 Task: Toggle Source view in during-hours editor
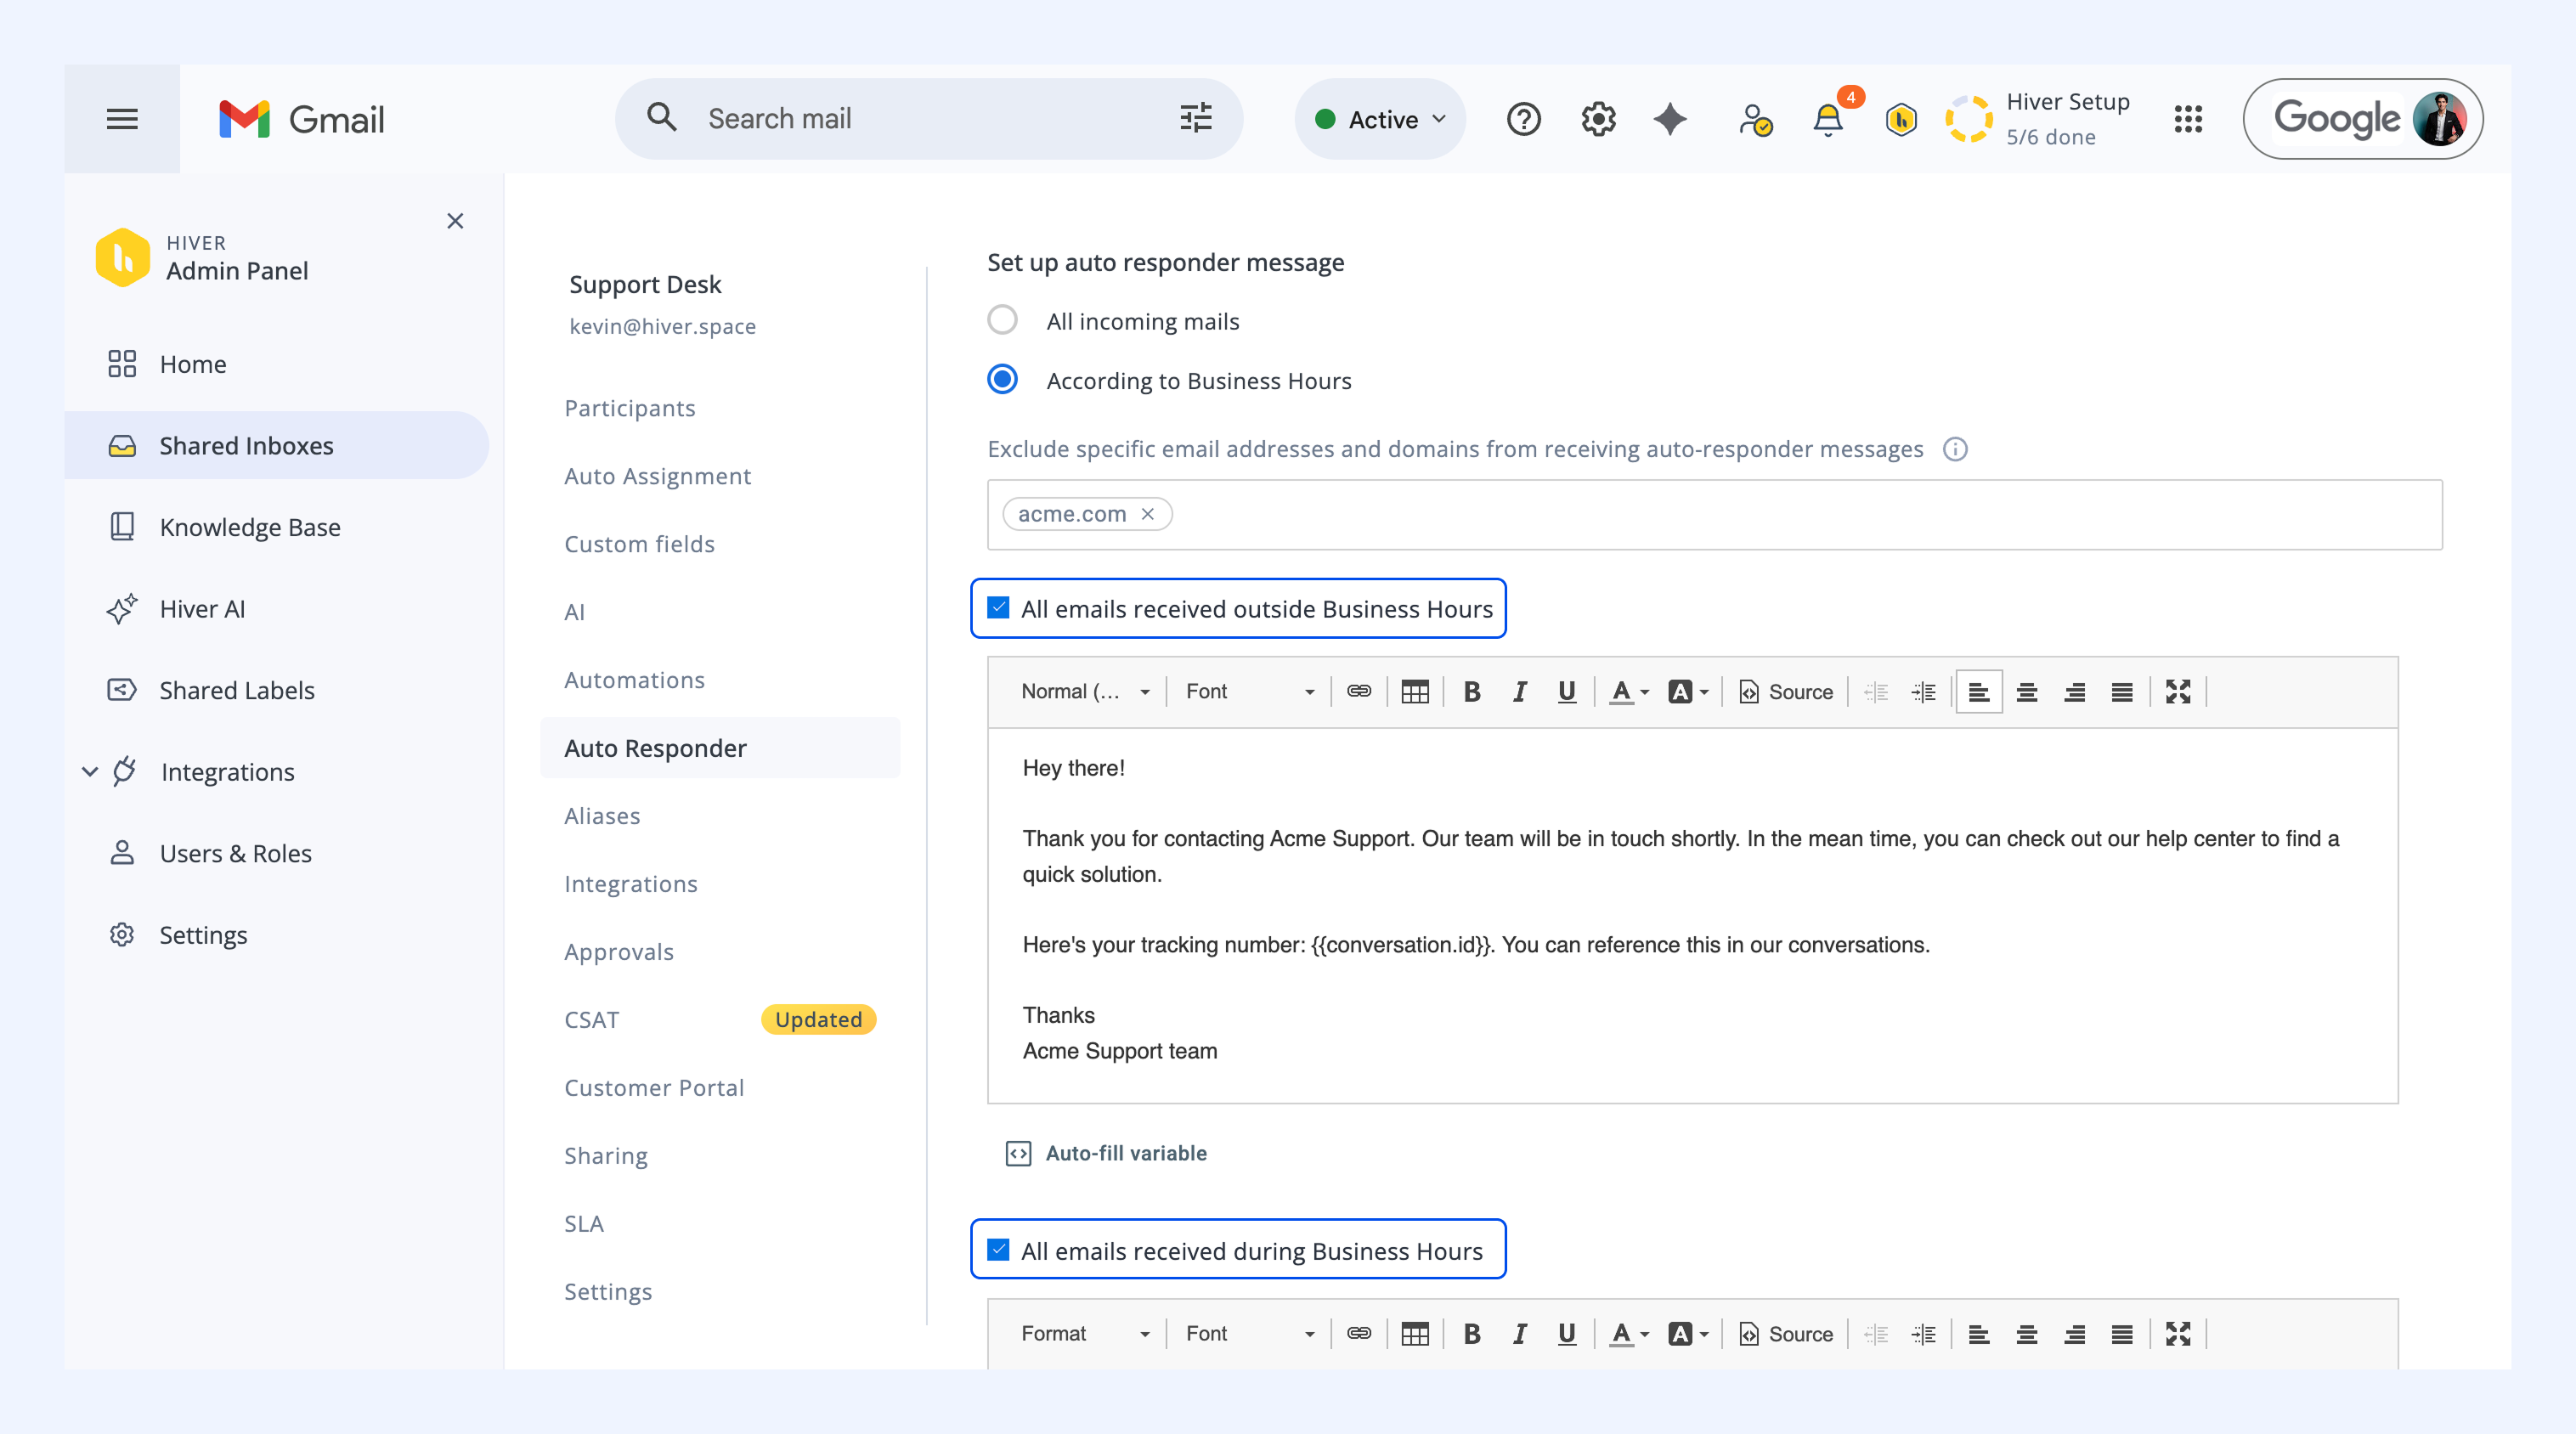click(1786, 1333)
